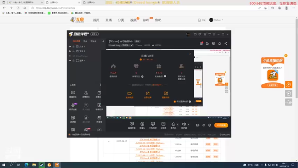Close the 直播已结束 summary dialog
The image size is (298, 168).
[190, 54]
